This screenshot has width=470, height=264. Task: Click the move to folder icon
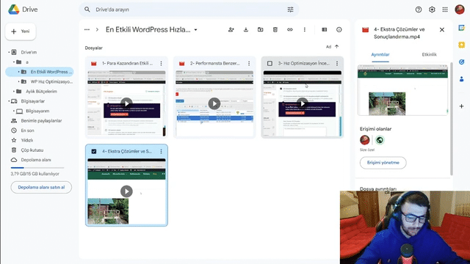261,29
